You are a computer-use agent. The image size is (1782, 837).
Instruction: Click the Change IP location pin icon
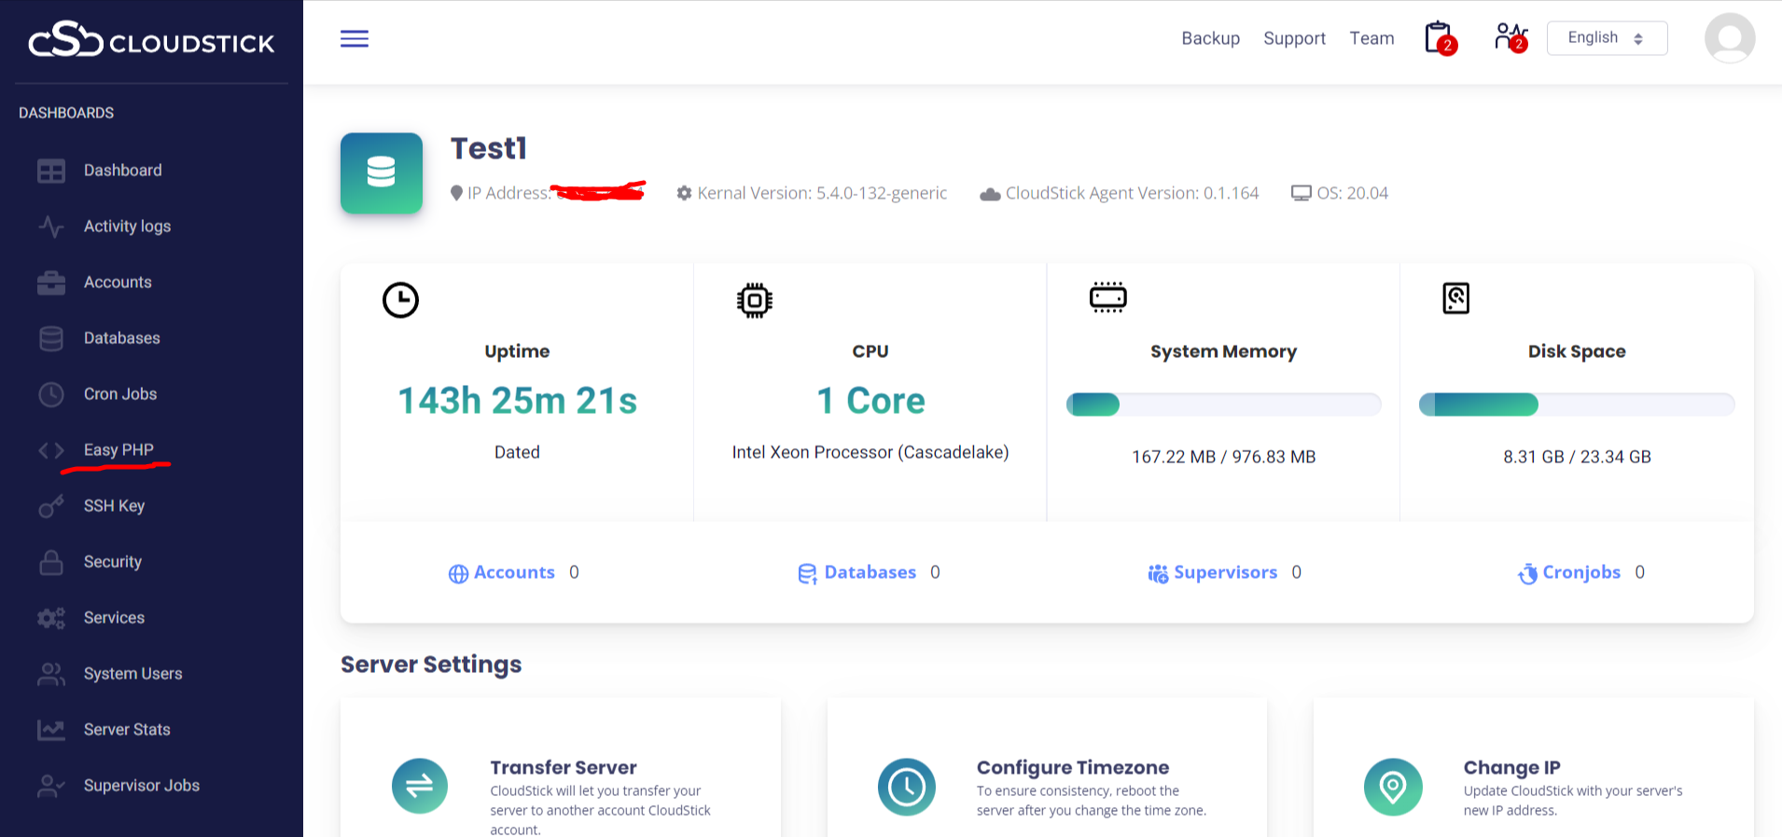(1392, 787)
